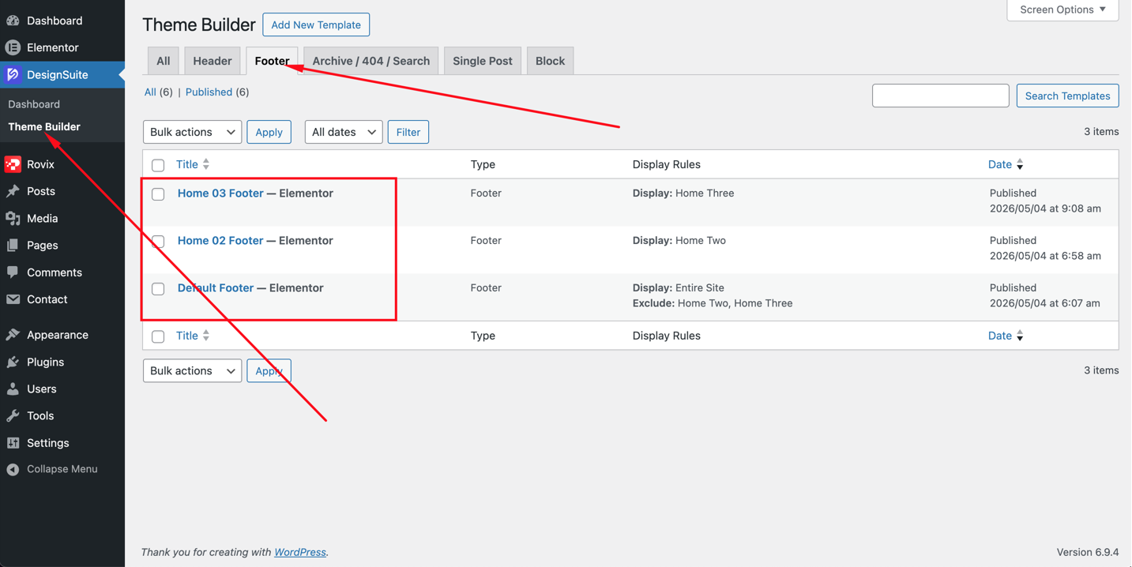Click the Collapse Menu label
The width and height of the screenshot is (1132, 567).
[62, 469]
